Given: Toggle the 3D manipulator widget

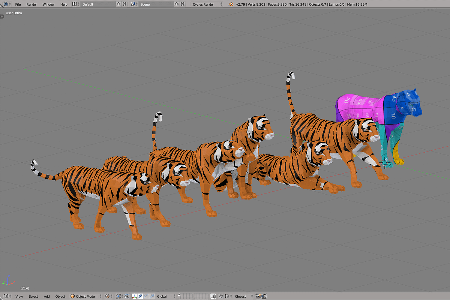Looking at the screenshot, I should tap(134, 296).
